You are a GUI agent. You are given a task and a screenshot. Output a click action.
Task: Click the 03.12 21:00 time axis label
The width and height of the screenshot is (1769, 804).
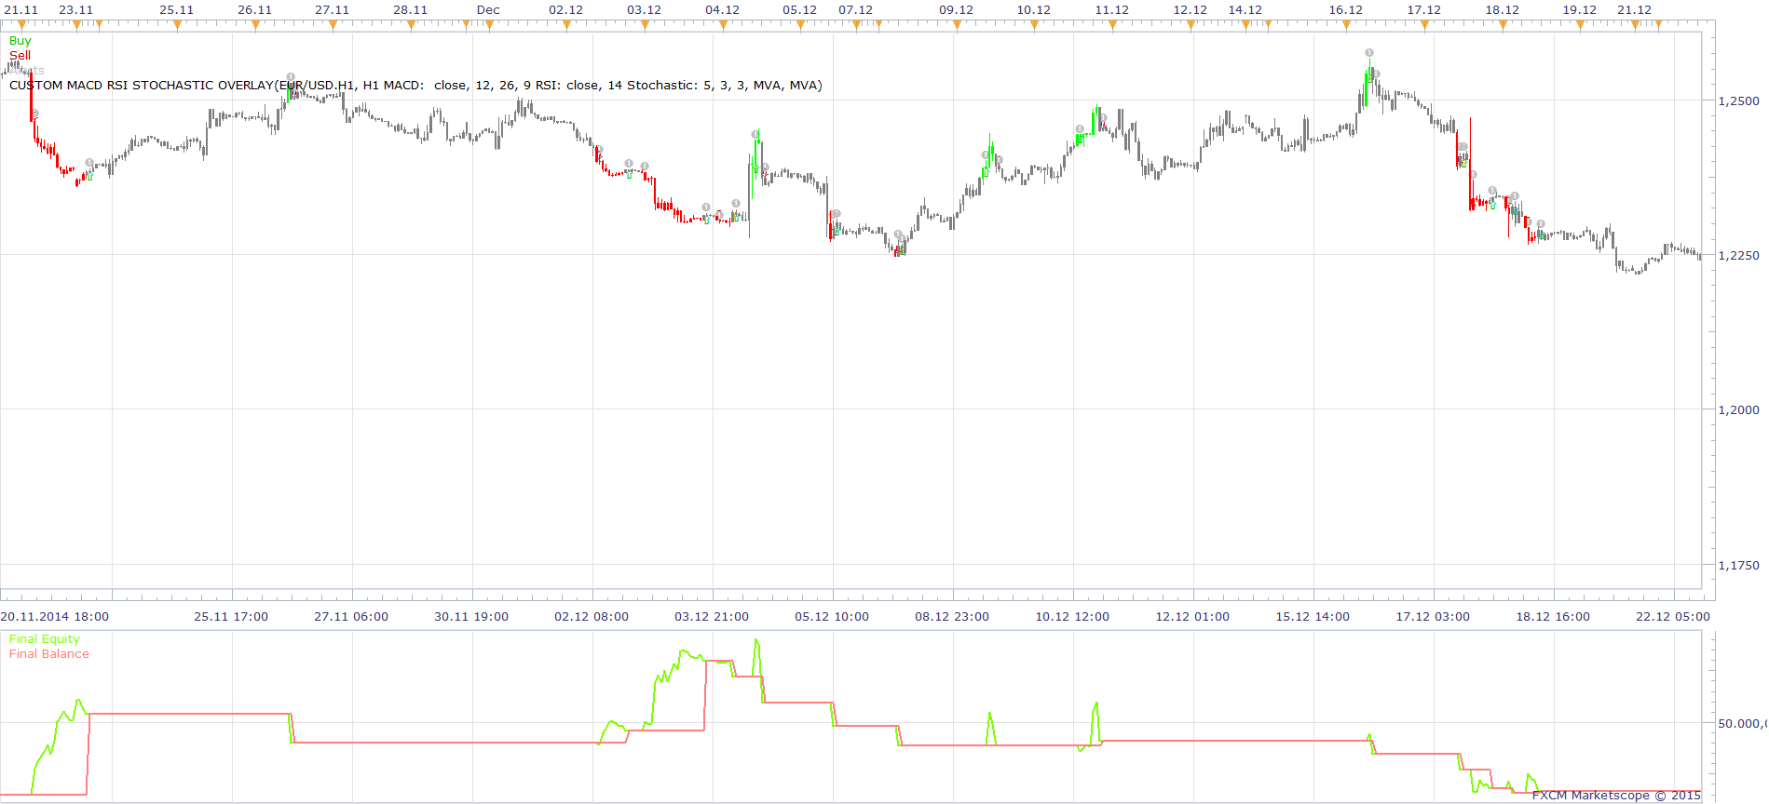pos(712,617)
